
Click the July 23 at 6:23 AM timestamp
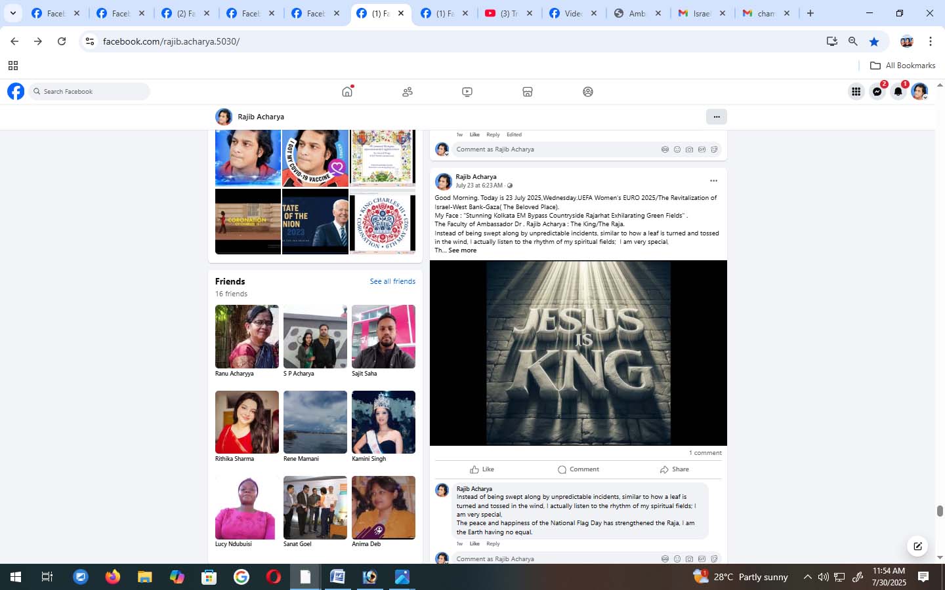point(479,186)
